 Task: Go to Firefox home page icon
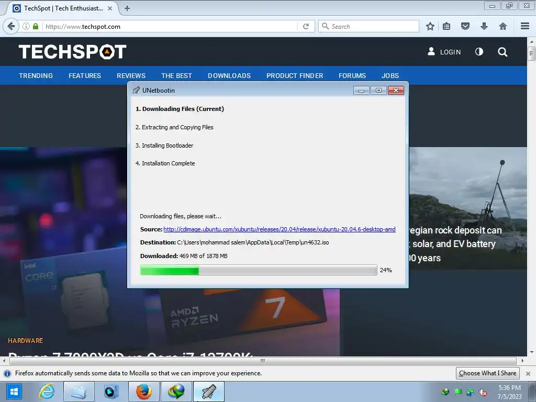click(x=503, y=26)
